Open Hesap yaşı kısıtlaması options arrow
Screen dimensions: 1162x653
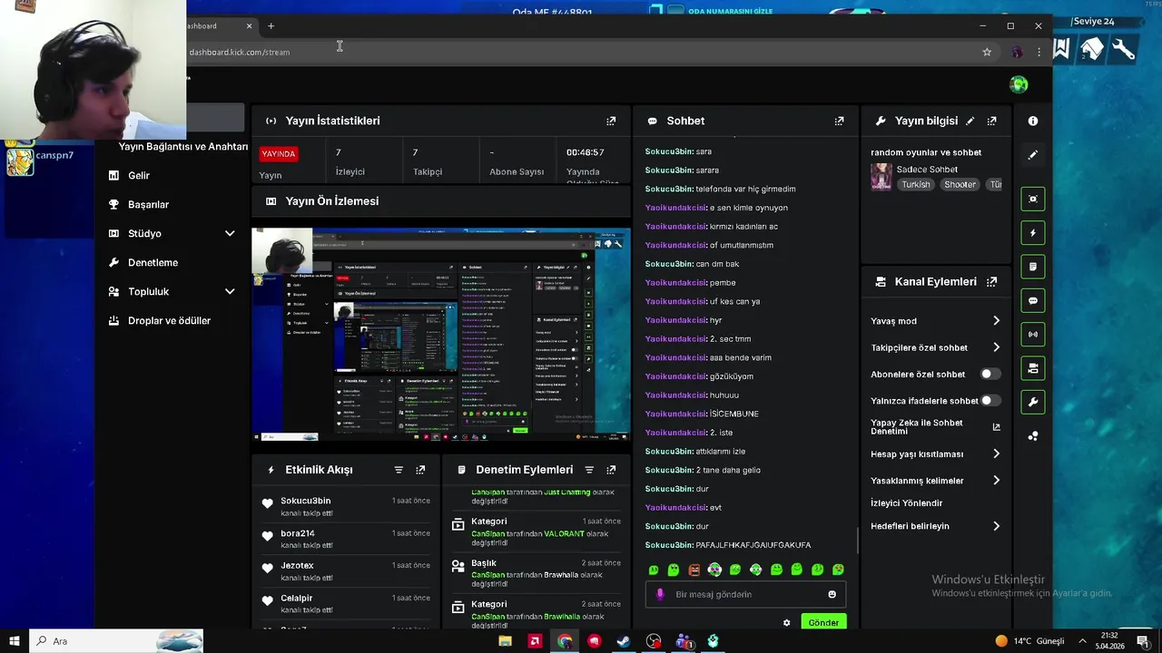[x=996, y=453]
